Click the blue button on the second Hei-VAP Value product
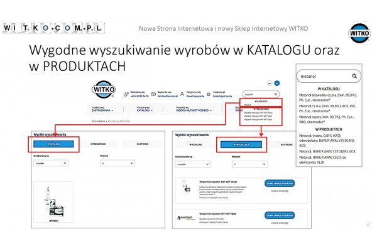This screenshot has height=251, width=377. (280, 215)
